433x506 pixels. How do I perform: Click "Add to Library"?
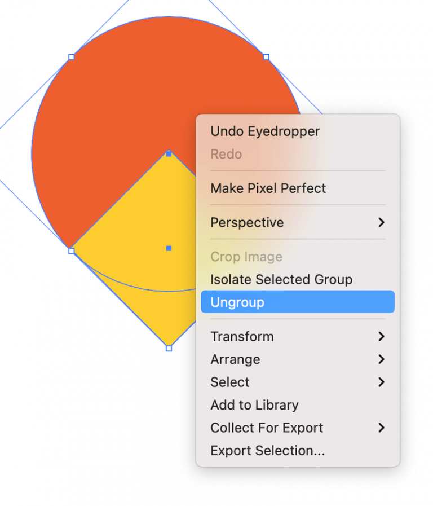tap(254, 405)
